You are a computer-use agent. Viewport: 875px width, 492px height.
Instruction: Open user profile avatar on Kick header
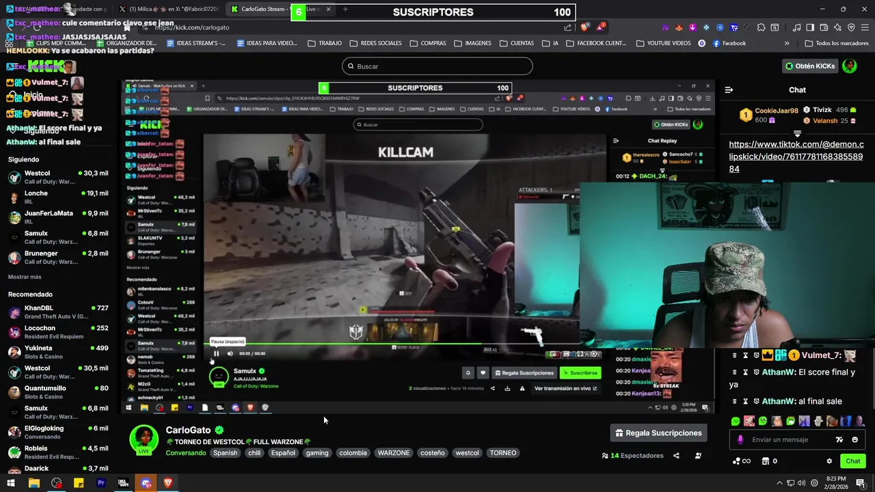(x=849, y=66)
